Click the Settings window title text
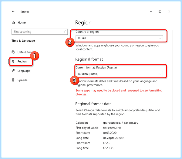Viewport: 182px width, 159px height. coord(25,12)
